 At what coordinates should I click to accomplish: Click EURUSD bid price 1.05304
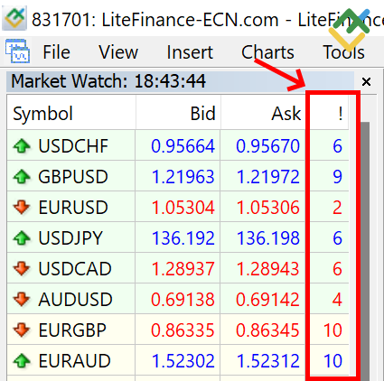pyautogui.click(x=183, y=208)
